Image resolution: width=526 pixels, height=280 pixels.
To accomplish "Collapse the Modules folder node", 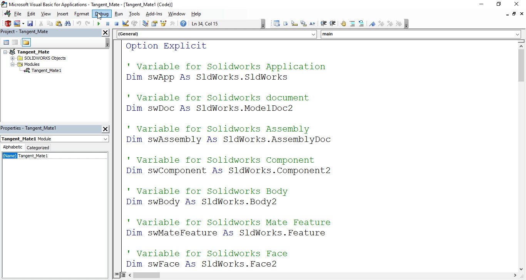I will click(x=13, y=64).
